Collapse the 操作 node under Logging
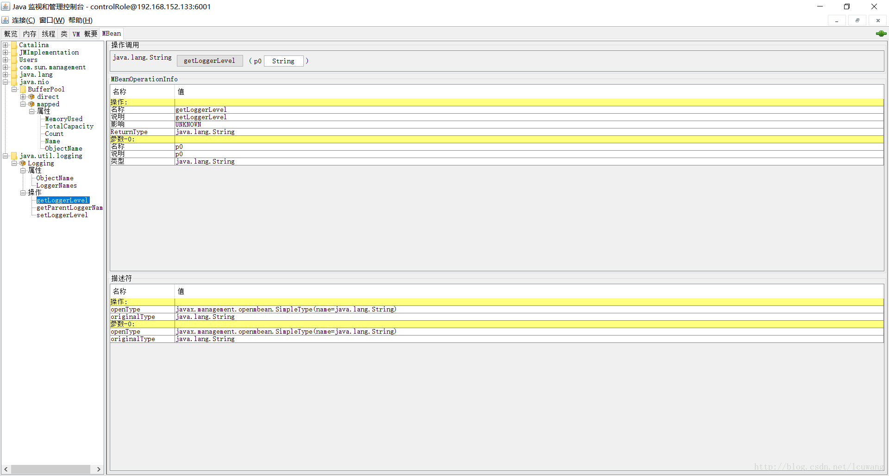 (x=23, y=193)
